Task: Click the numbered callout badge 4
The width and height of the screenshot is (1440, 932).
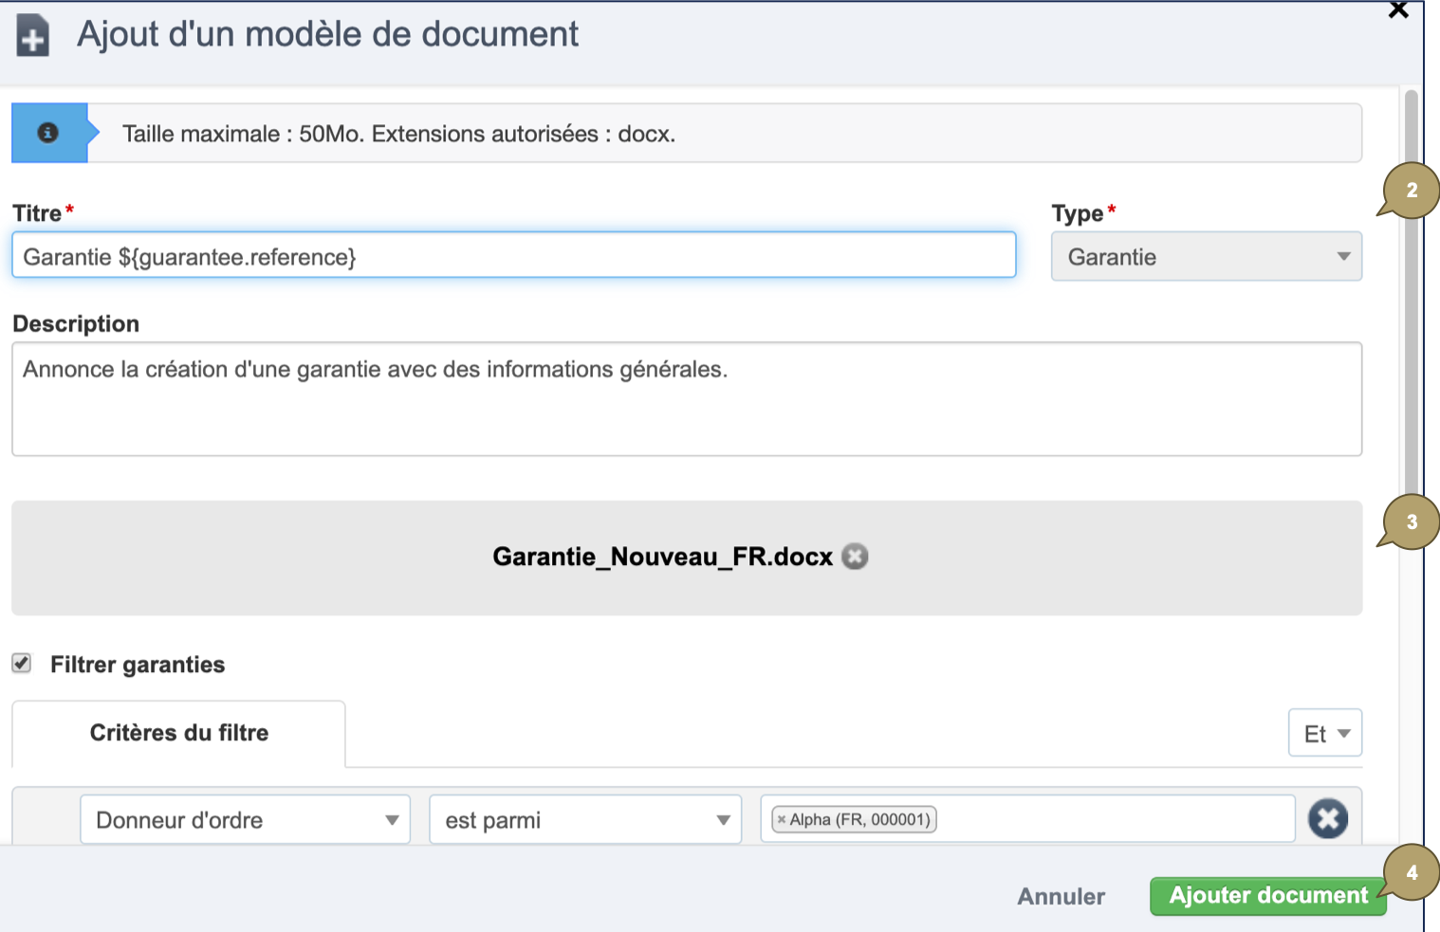Action: point(1412,872)
